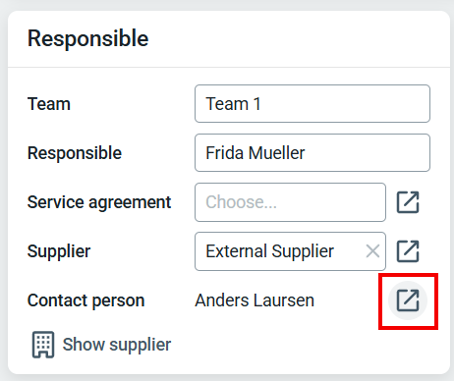Open the supplier external link icon
The image size is (454, 381).
tap(408, 251)
